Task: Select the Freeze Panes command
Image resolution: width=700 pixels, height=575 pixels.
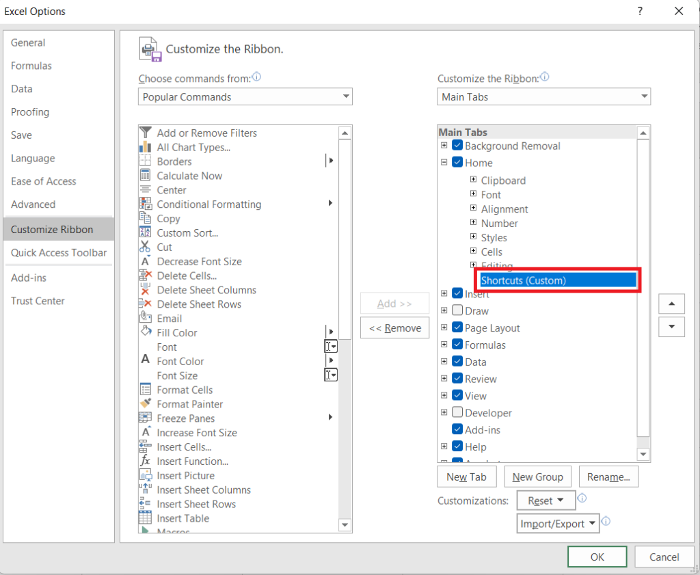Action: click(185, 418)
